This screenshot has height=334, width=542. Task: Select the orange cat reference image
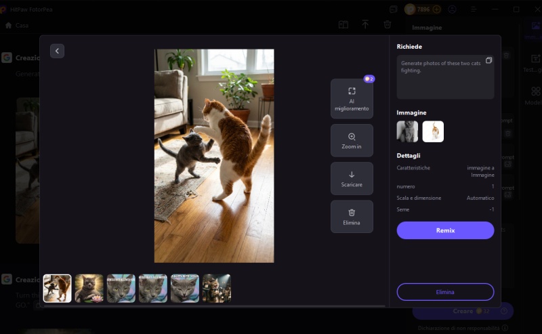point(433,131)
